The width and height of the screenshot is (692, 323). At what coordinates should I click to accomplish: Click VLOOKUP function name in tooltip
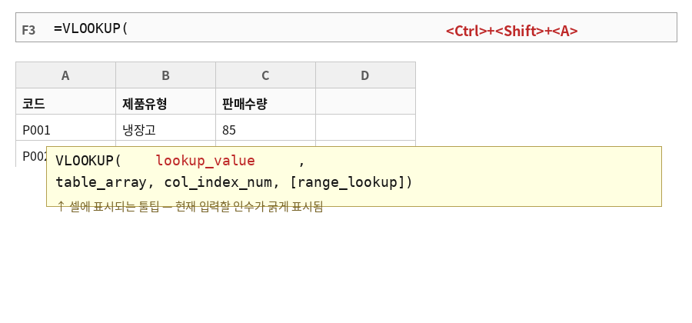[x=85, y=161]
